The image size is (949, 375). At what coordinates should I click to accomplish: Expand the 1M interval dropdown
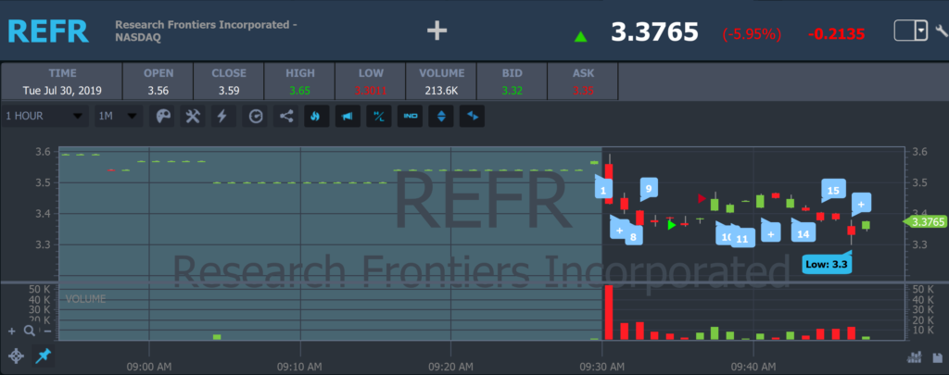coord(119,116)
